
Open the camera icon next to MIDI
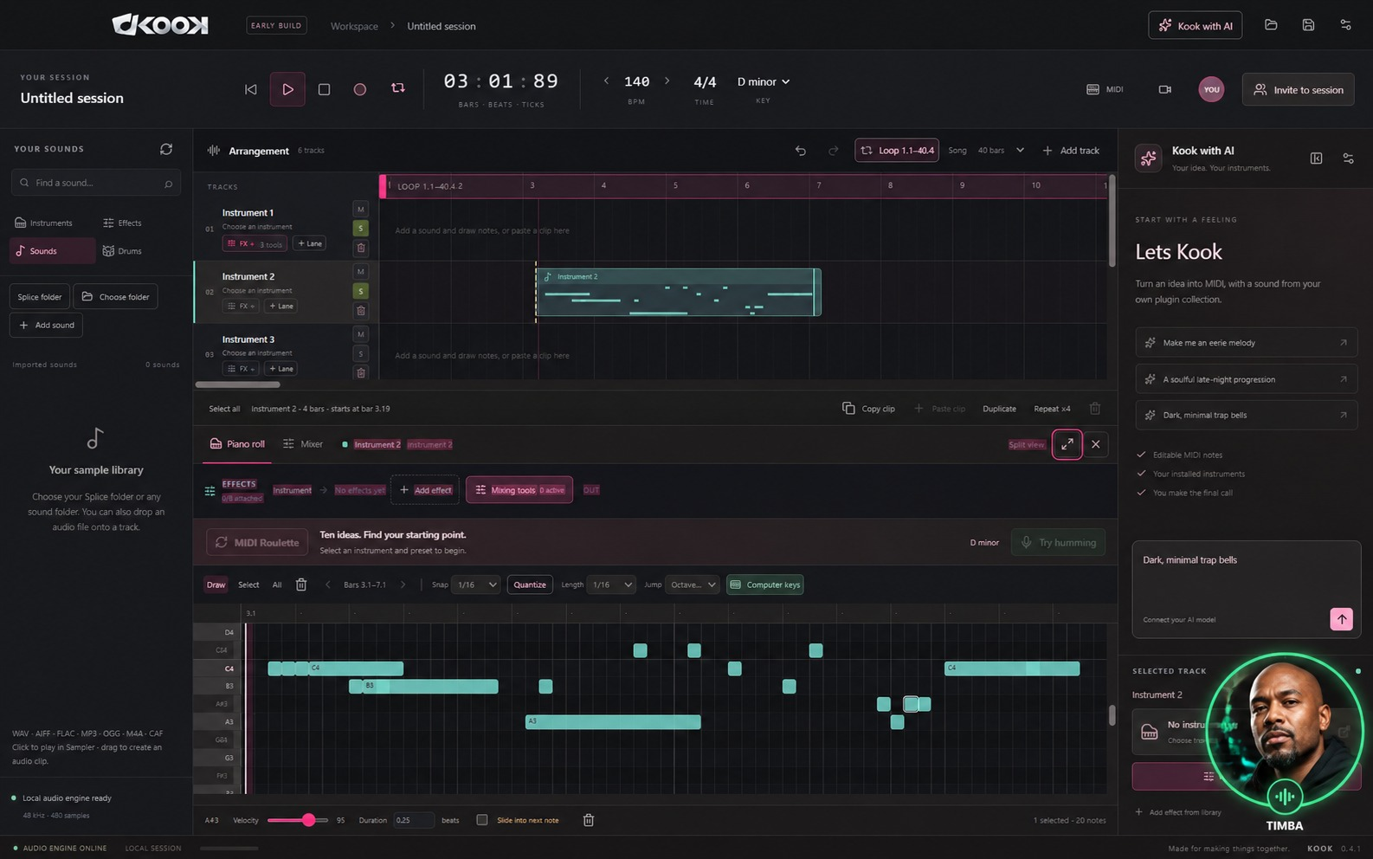[1165, 89]
